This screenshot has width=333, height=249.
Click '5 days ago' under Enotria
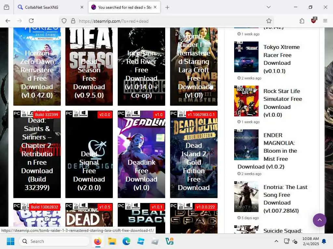click(x=248, y=218)
